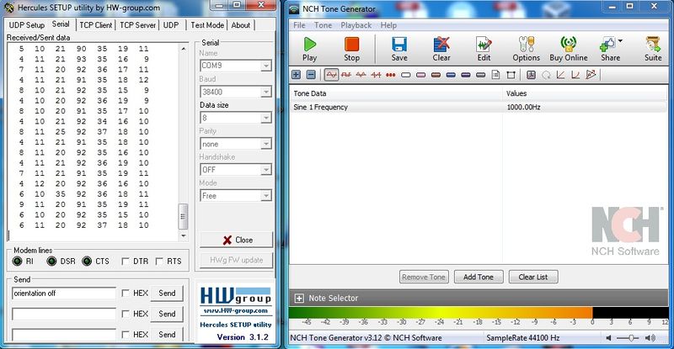
Task: Click the orange Stop icon
Action: (x=351, y=45)
